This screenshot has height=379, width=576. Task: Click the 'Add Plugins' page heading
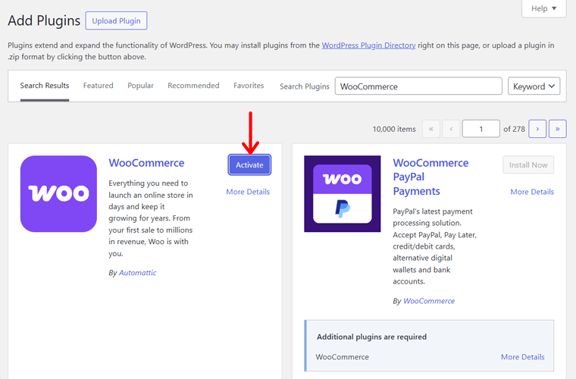44,20
